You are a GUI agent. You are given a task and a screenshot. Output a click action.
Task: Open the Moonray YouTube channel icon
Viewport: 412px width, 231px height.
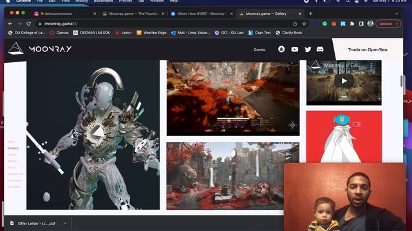[295, 49]
